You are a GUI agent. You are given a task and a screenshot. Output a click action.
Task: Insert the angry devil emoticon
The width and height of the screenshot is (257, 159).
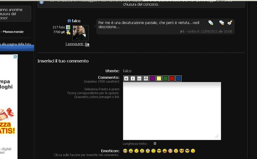182,151
